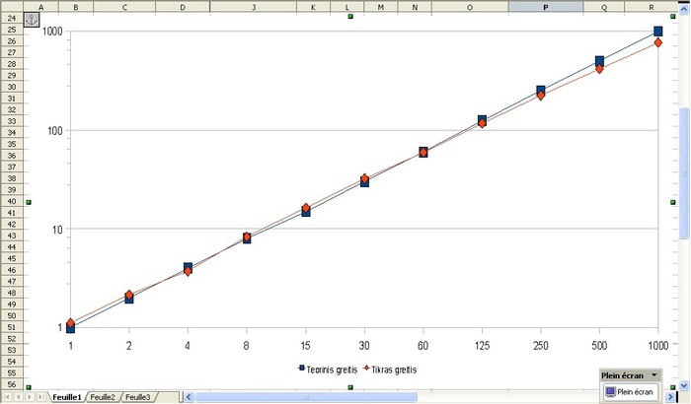Jump to last sheet with navigation arrow
This screenshot has width=691, height=404.
click(x=40, y=397)
